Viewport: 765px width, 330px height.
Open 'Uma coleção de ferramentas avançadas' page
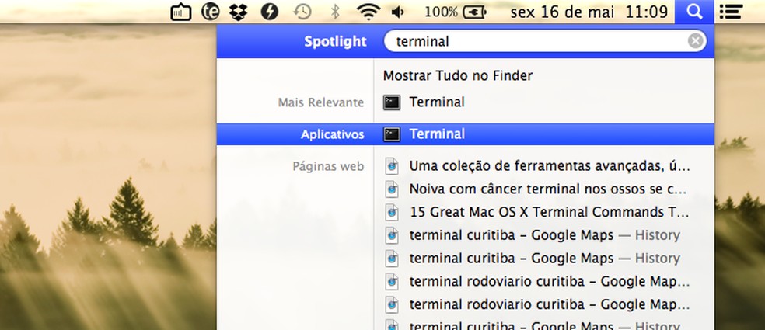point(549,165)
